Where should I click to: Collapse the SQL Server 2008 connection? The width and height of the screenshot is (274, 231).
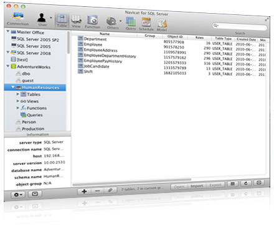click(x=8, y=52)
